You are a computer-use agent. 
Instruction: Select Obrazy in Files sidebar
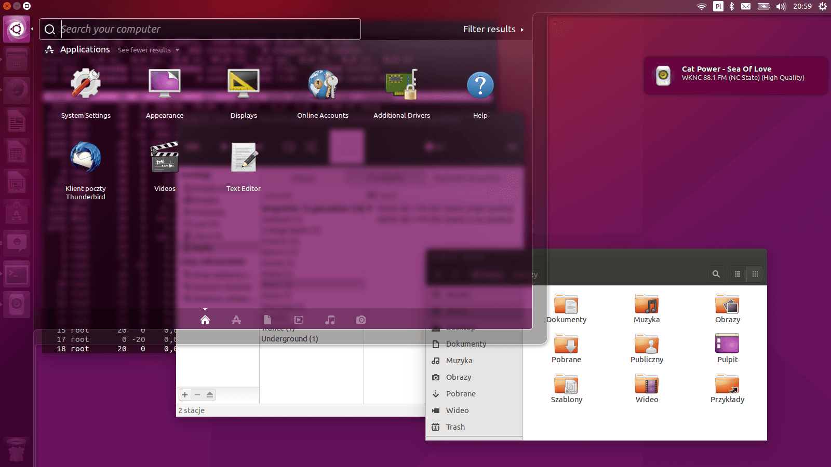pos(474,377)
